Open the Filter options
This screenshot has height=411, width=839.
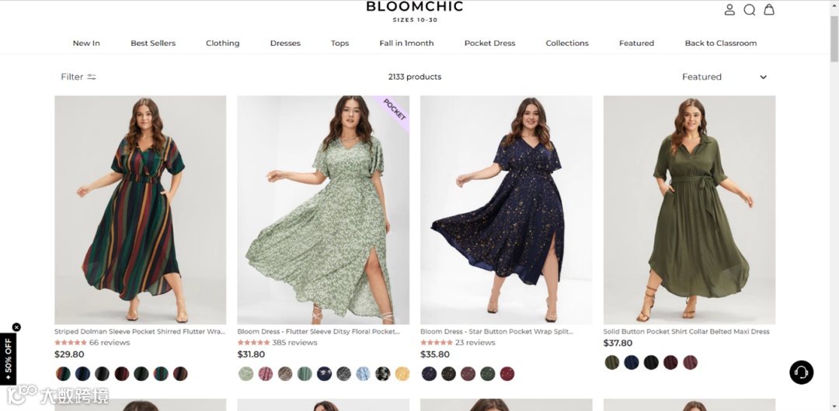[x=78, y=77]
